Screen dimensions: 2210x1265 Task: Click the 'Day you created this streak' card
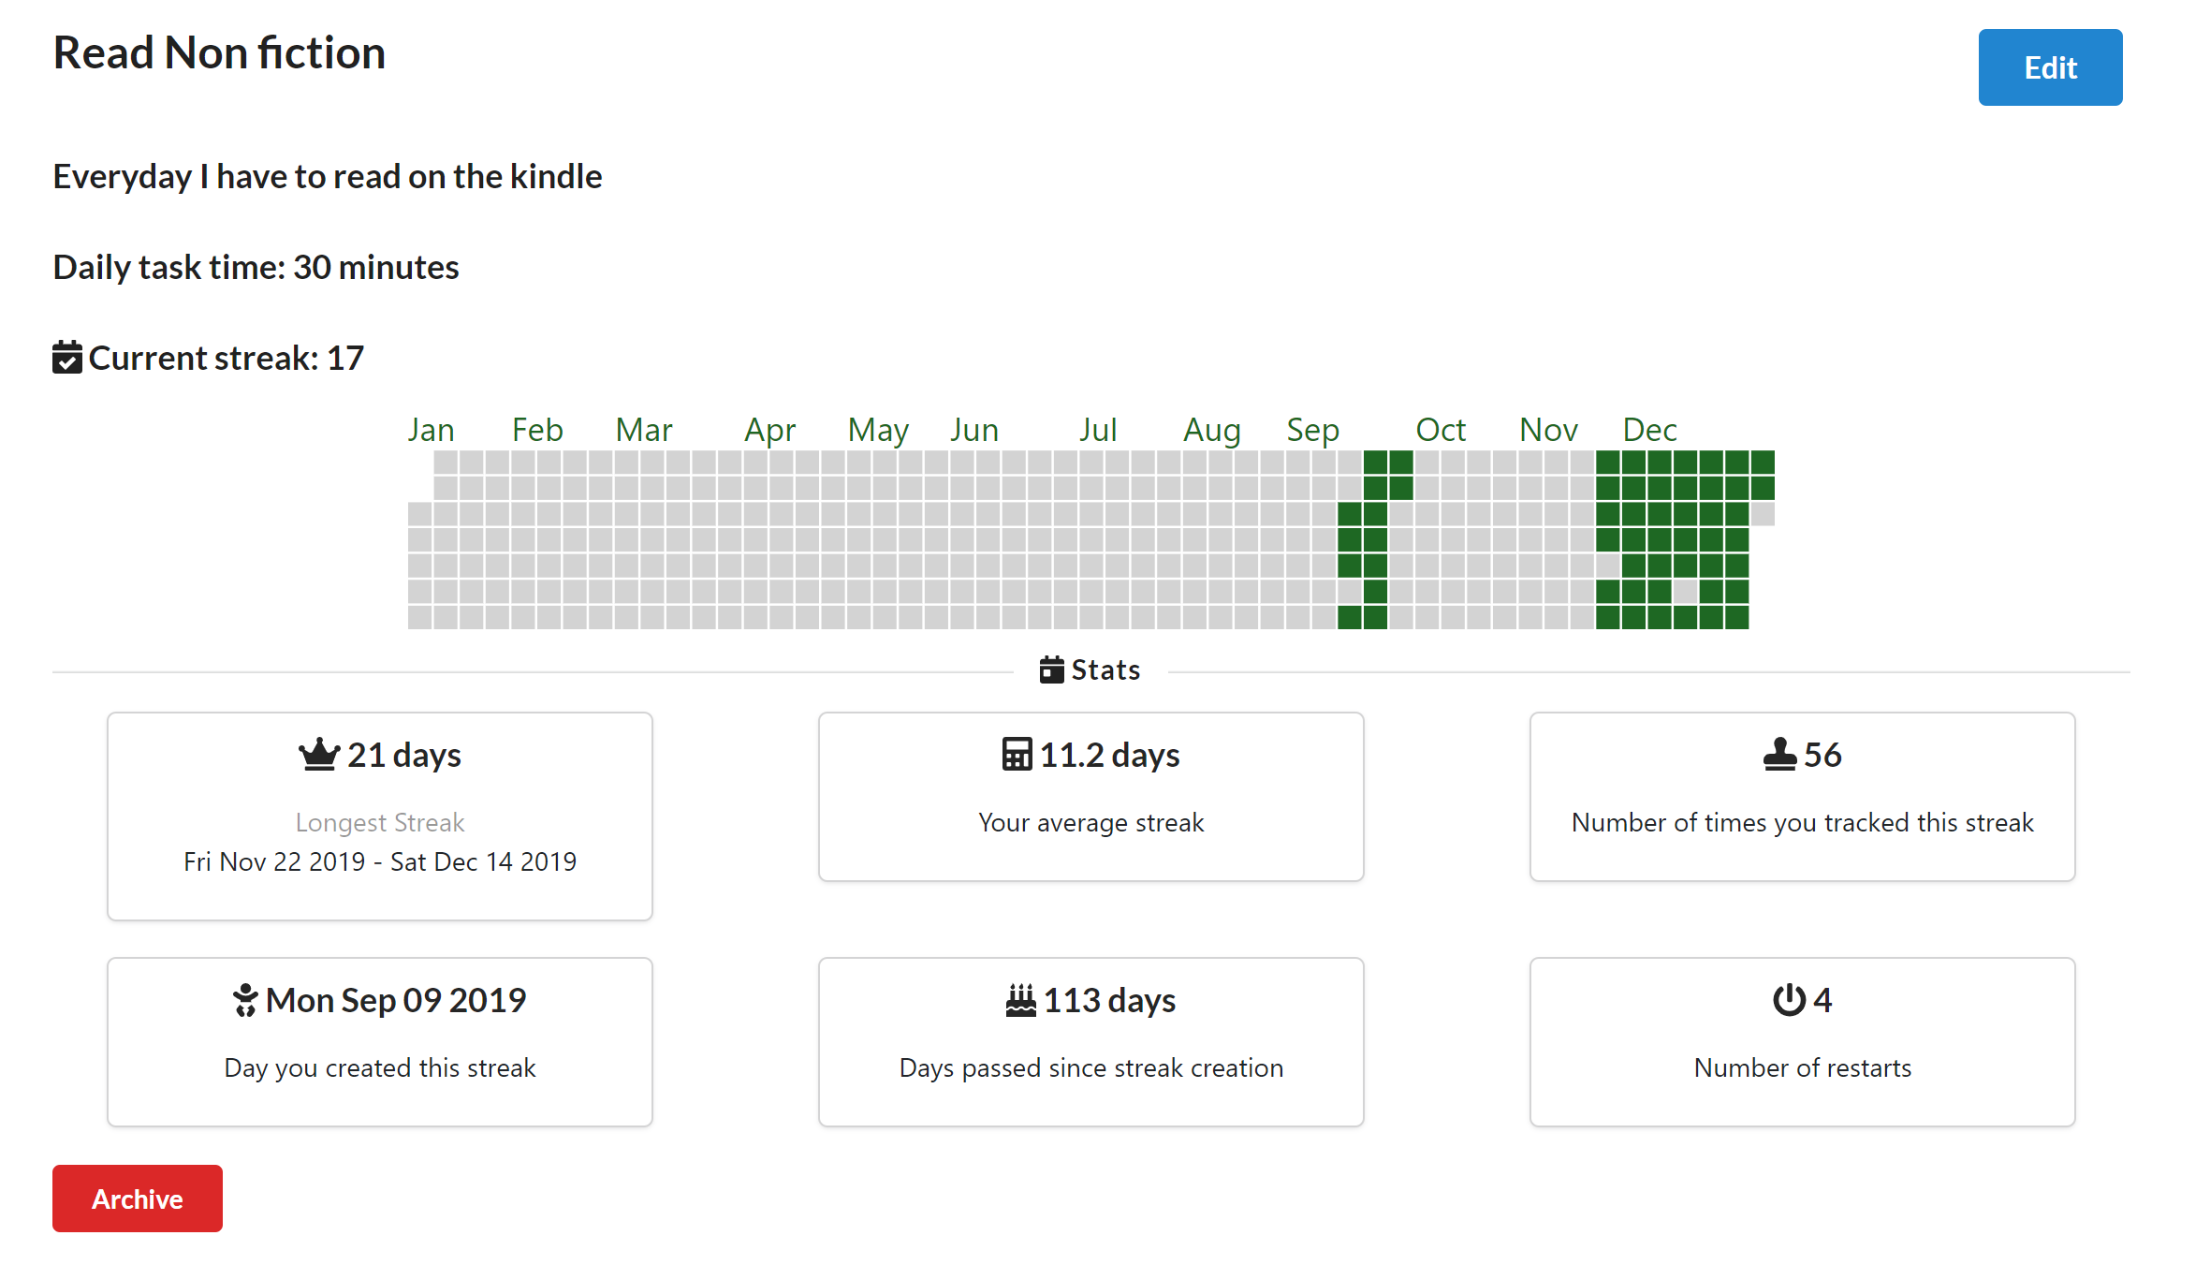click(x=380, y=1041)
